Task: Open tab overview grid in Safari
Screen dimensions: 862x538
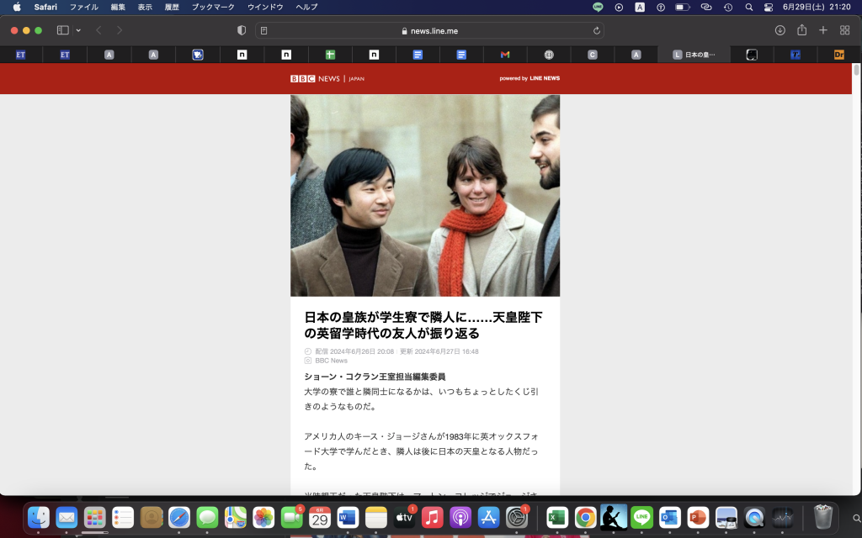Action: (x=844, y=29)
